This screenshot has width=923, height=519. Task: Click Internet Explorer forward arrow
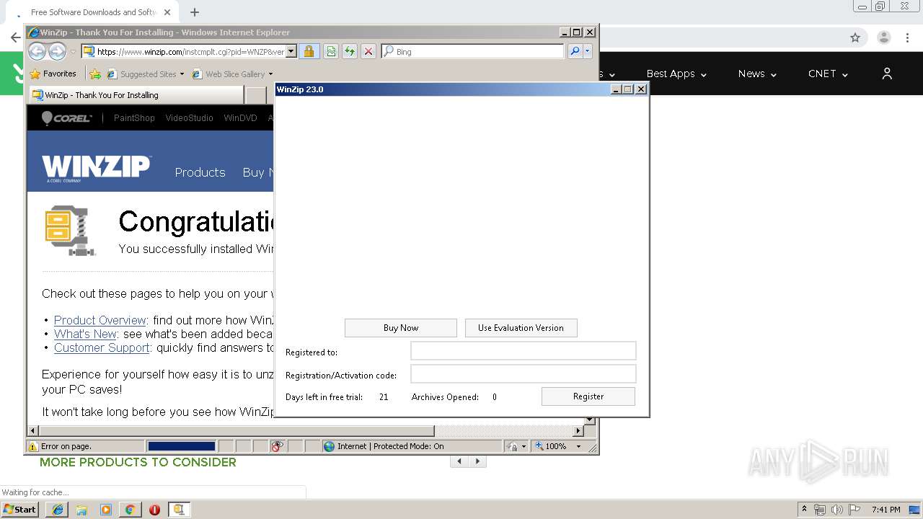tap(57, 51)
